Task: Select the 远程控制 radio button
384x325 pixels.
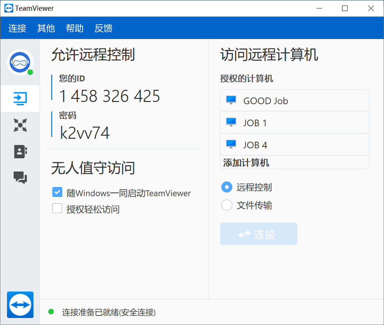Action: pyautogui.click(x=226, y=187)
